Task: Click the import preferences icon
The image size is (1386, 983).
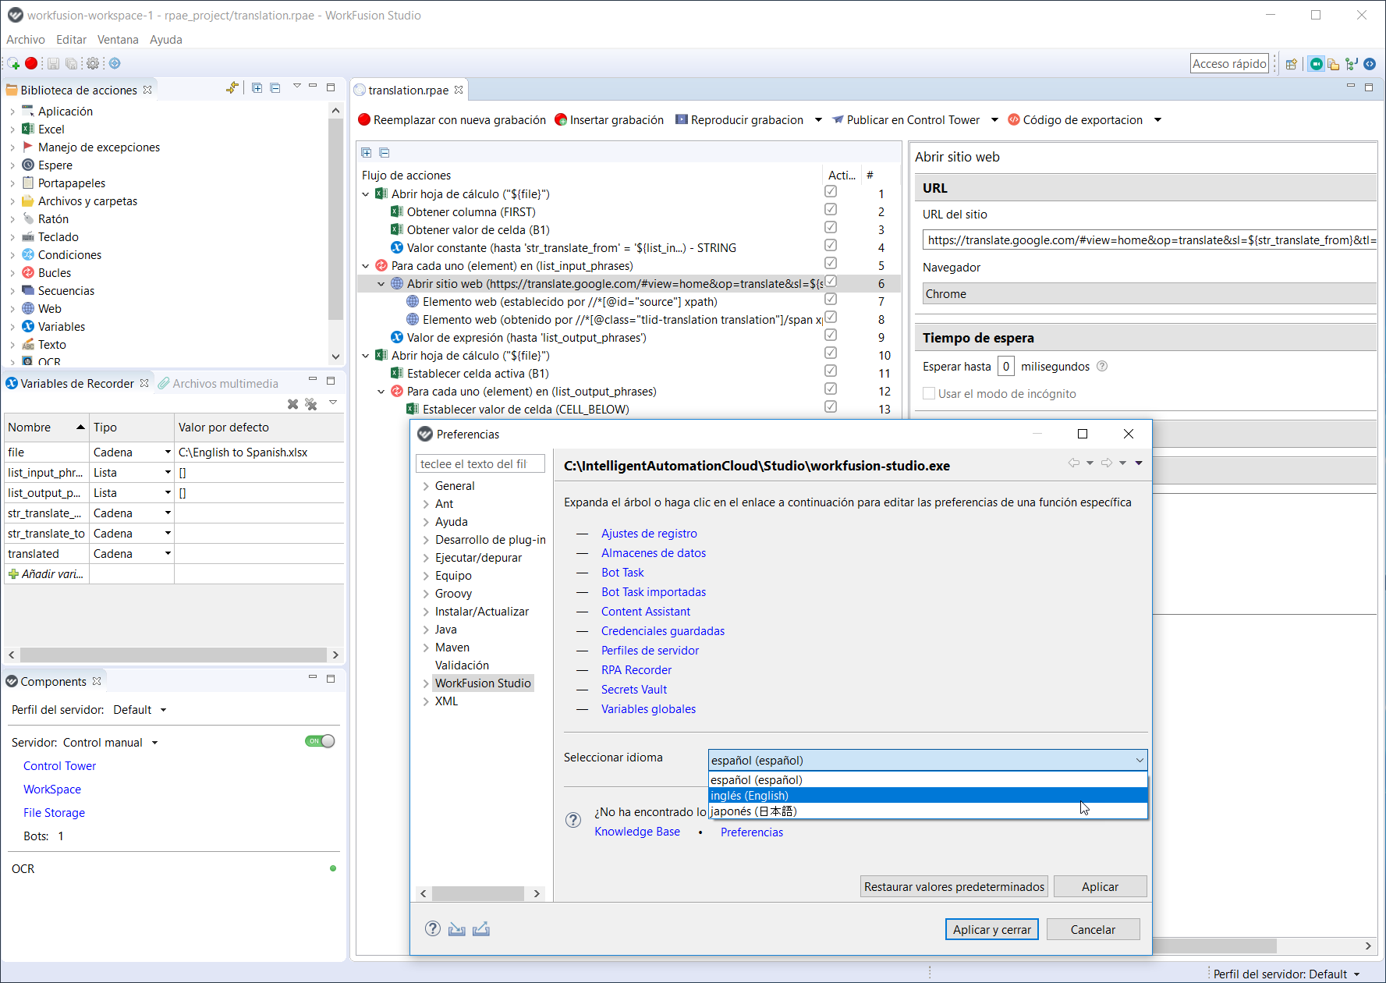Action: pyautogui.click(x=457, y=928)
